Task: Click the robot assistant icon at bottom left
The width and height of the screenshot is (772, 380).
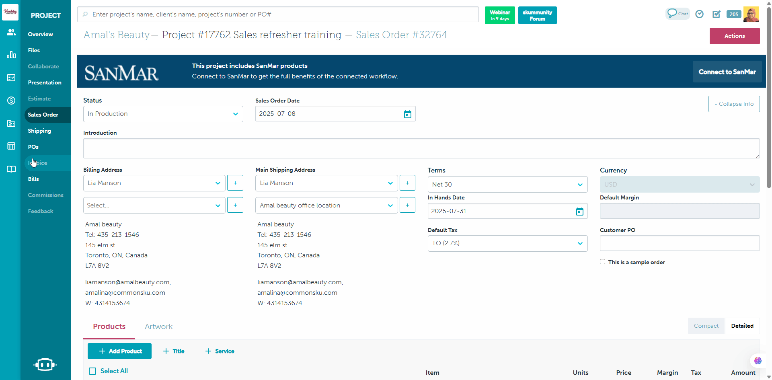Action: [45, 364]
